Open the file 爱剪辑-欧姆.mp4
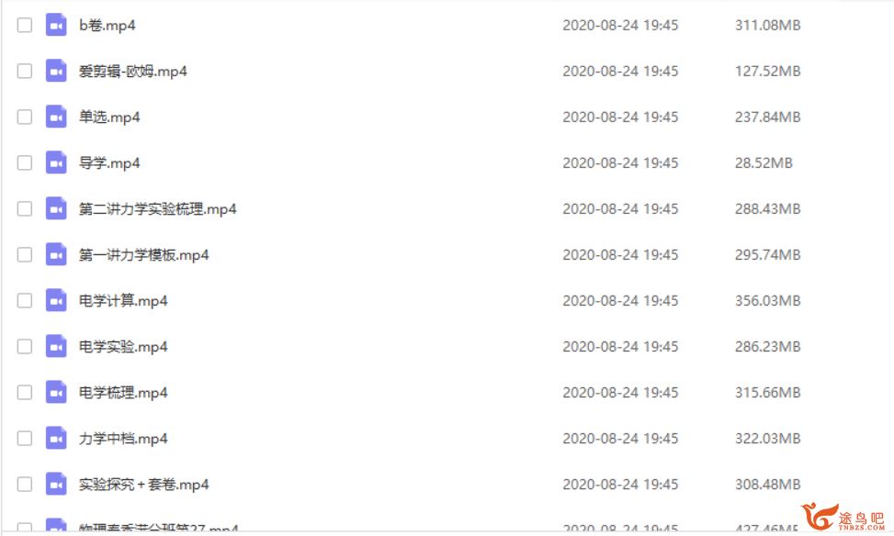 coord(133,72)
